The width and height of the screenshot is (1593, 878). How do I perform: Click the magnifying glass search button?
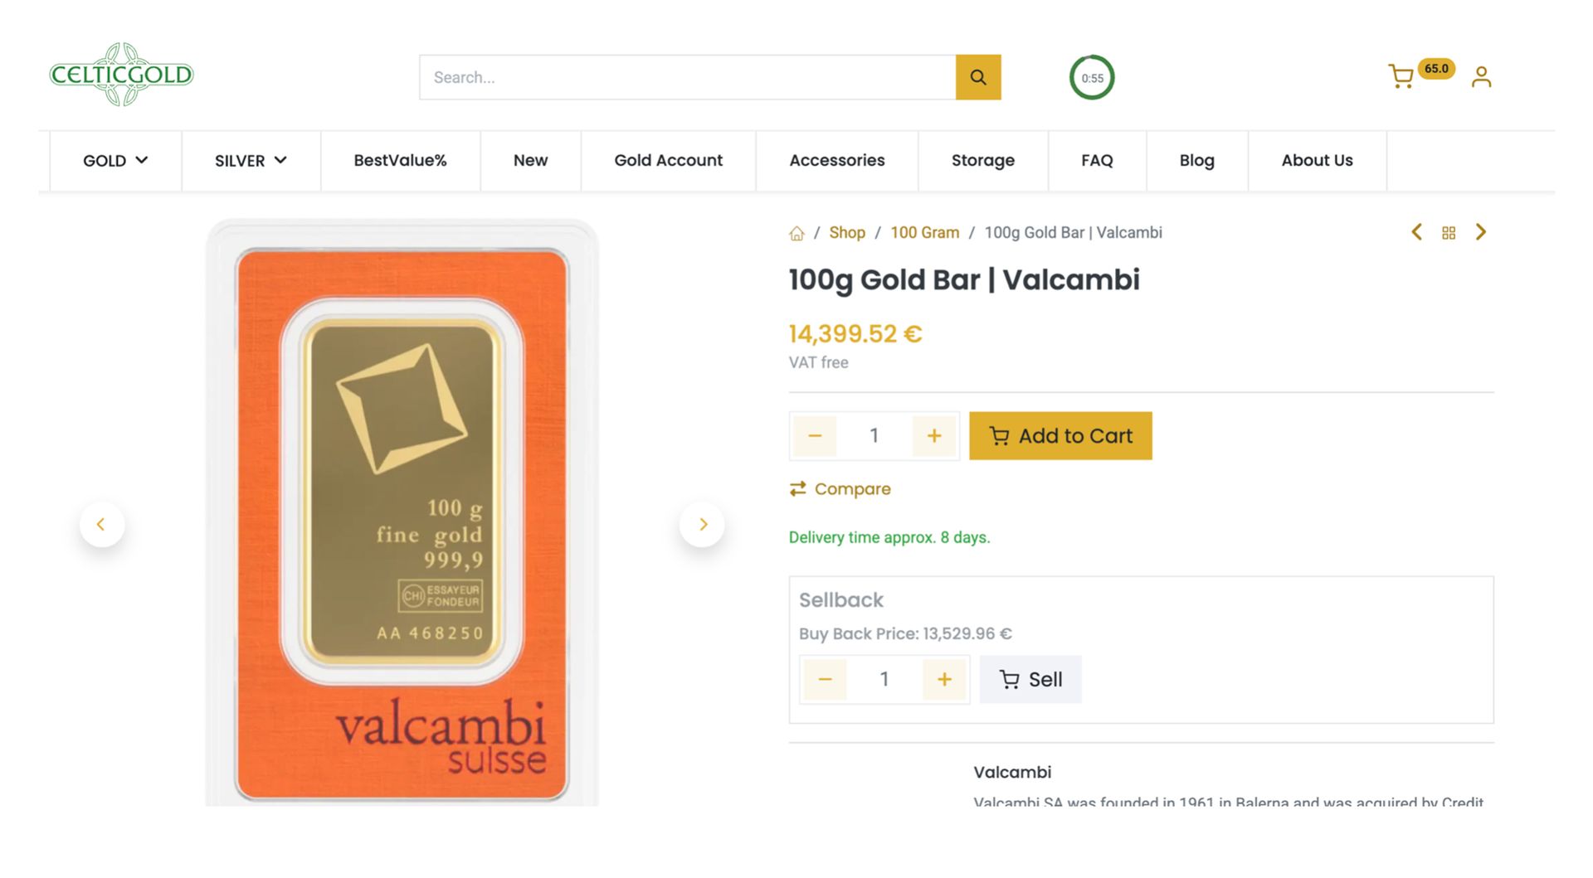pos(978,77)
